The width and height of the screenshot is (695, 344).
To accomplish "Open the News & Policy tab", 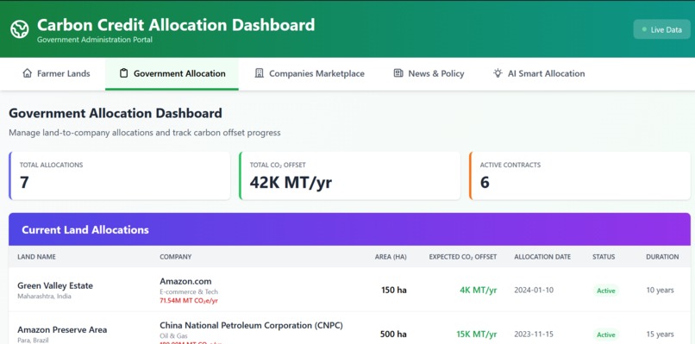I will (429, 74).
